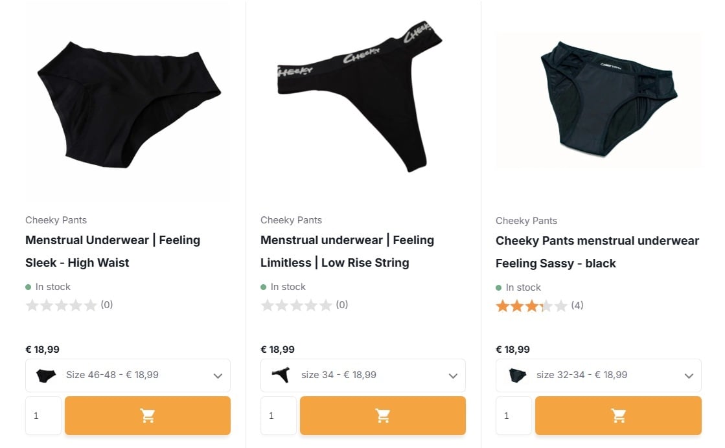Viewport: 725px width, 448px height.
Task: Click quantity field for Feeling Sleek
Action: (43, 416)
